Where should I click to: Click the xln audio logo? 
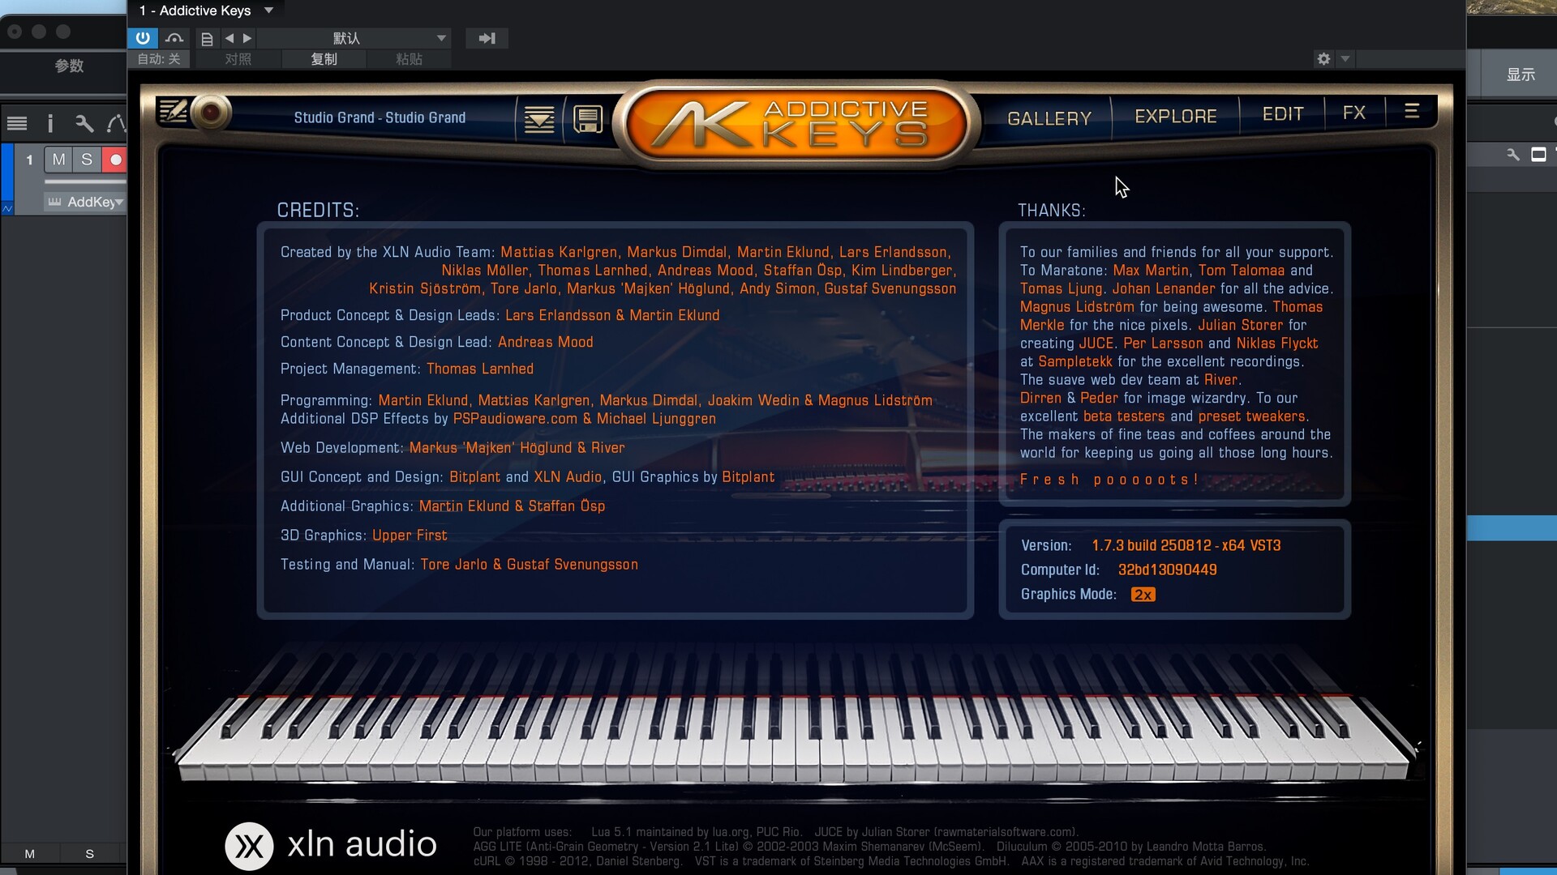331,845
